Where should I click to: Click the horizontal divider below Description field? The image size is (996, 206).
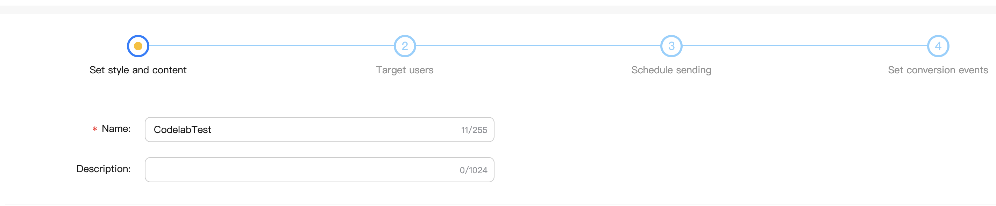498,205
